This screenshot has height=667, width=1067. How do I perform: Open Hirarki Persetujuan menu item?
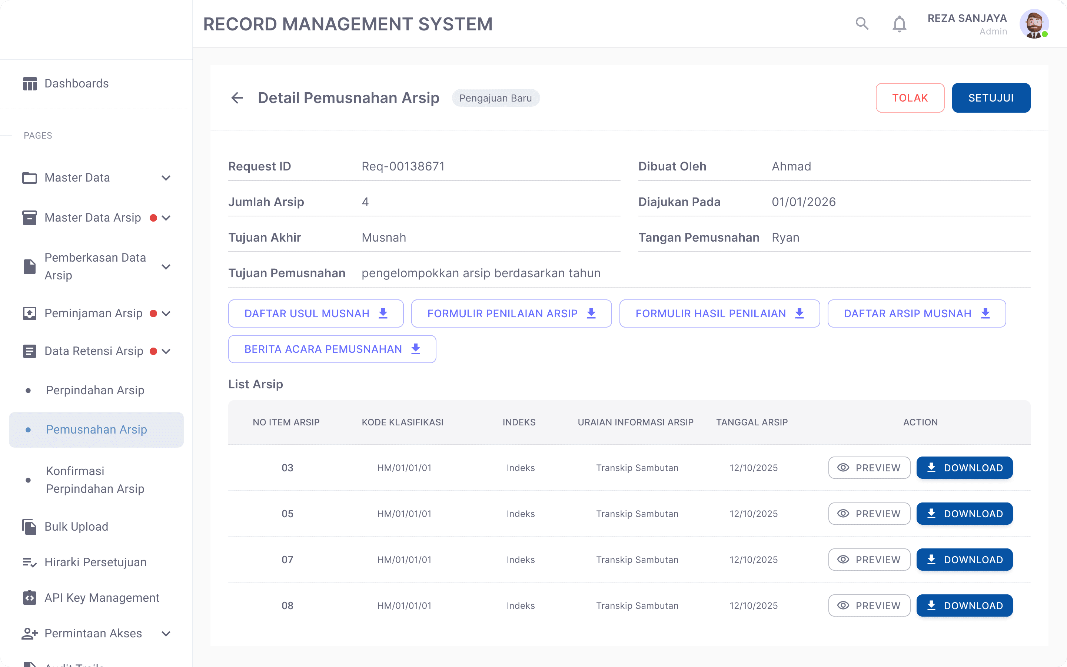[96, 563]
